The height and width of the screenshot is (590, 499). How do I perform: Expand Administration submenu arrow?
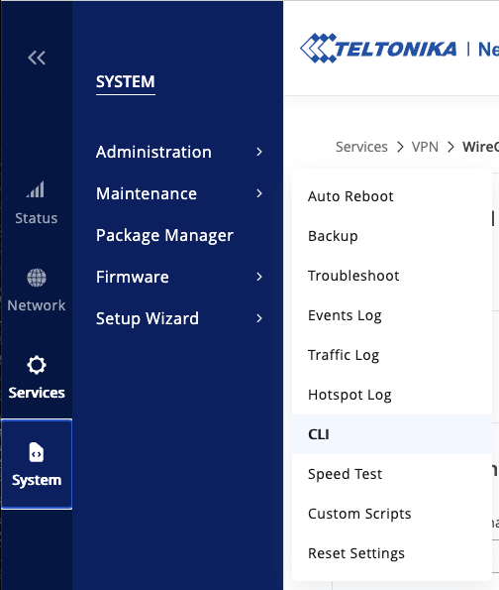pos(259,152)
